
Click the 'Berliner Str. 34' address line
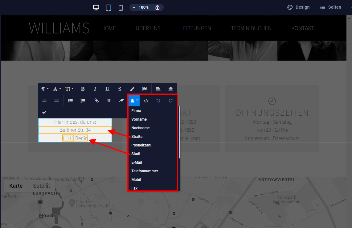tap(75, 130)
